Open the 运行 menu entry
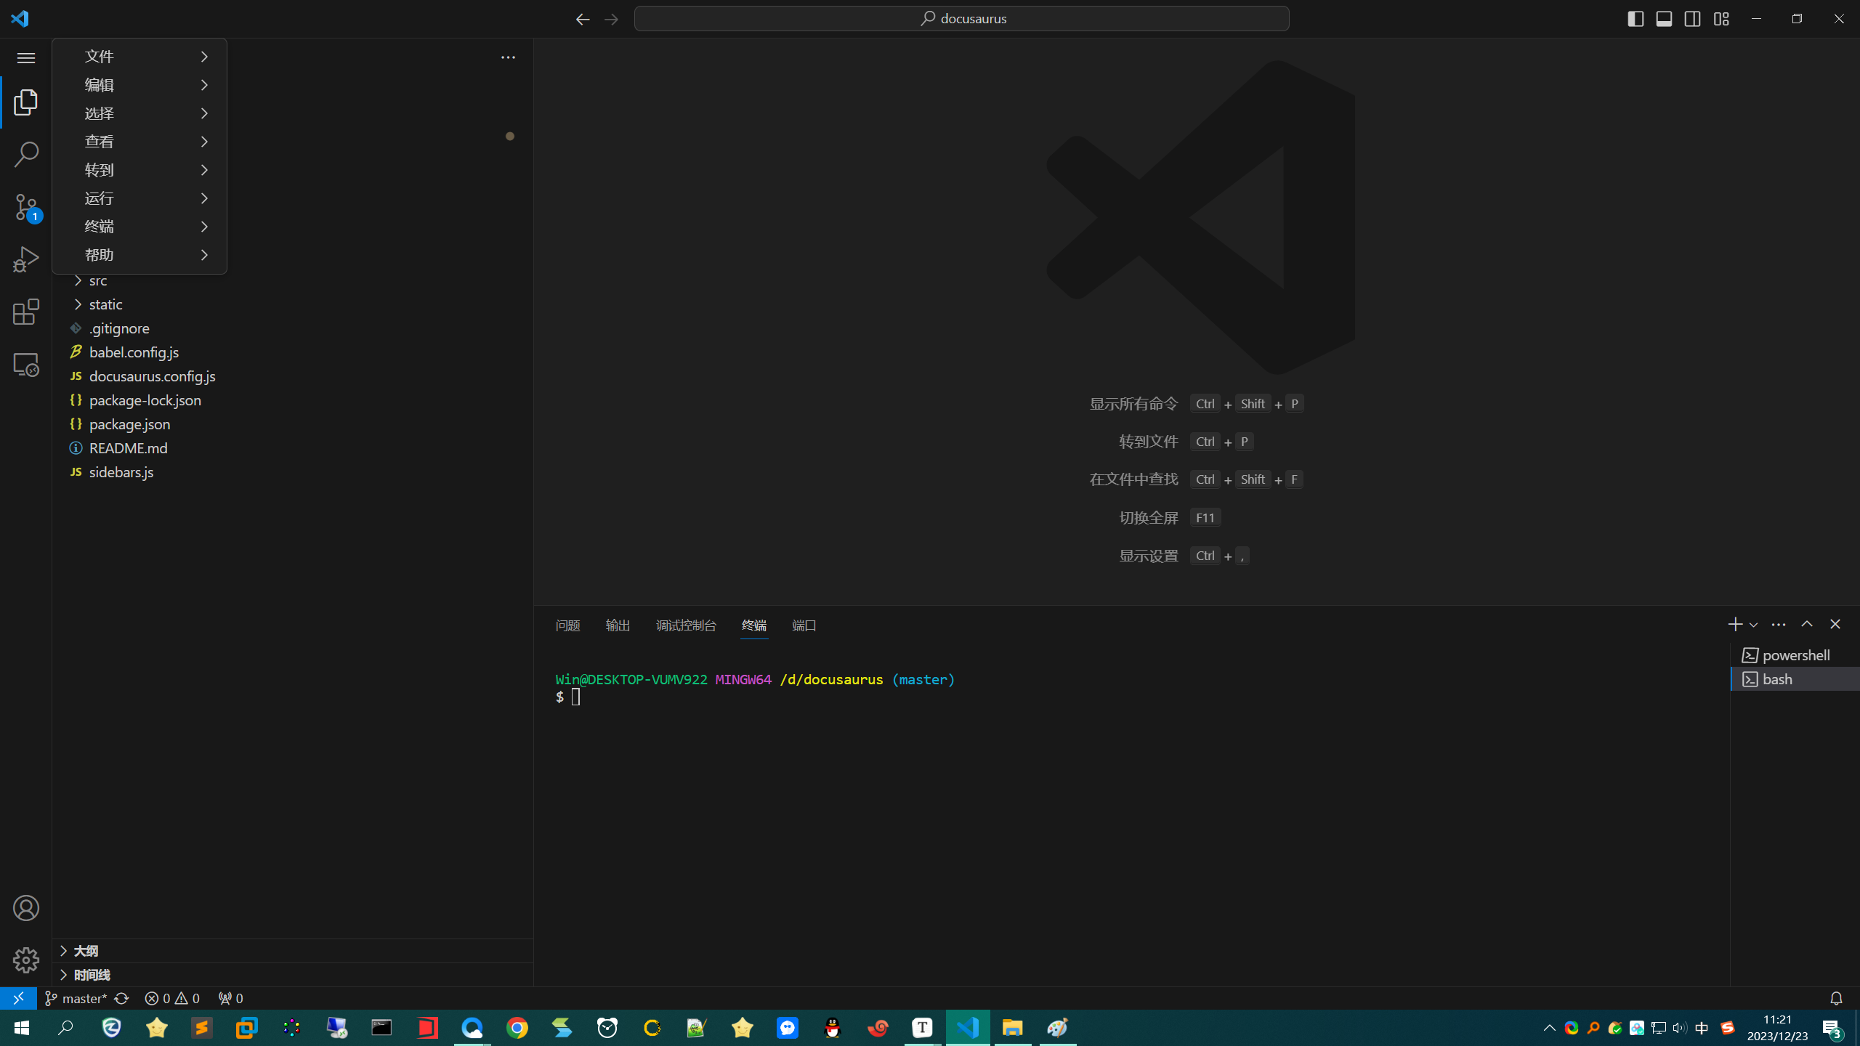Image resolution: width=1860 pixels, height=1046 pixels. pos(139,198)
